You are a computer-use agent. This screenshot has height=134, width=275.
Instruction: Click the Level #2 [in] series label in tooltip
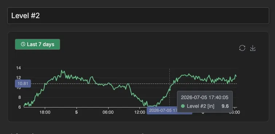click(200, 106)
